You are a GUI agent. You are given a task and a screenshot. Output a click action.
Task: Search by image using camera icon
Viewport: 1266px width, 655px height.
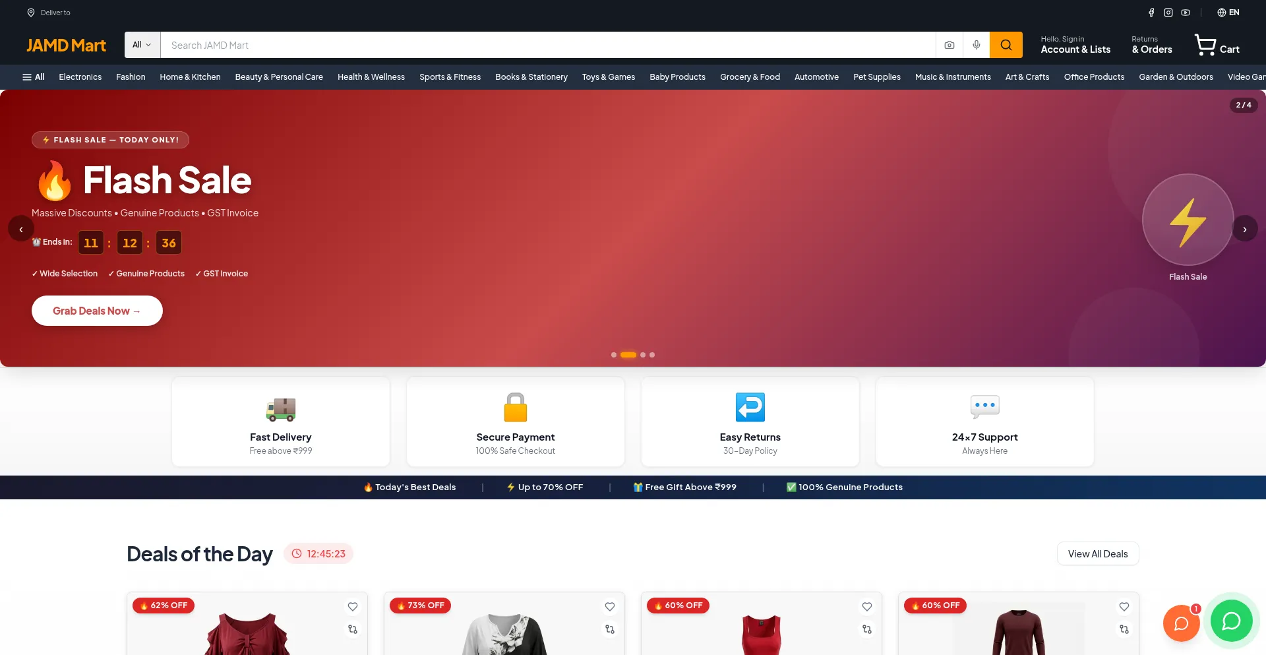click(950, 45)
